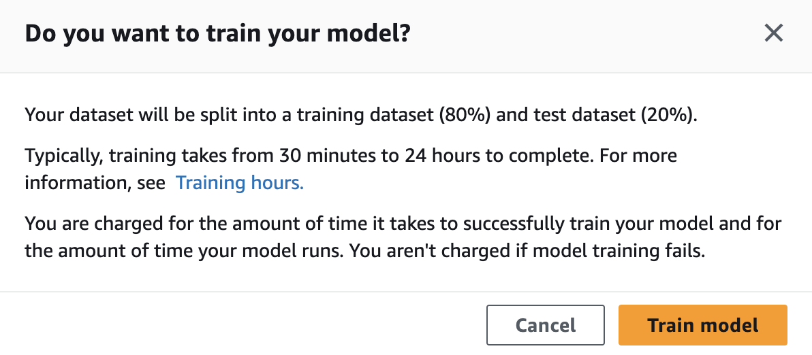Image resolution: width=812 pixels, height=355 pixels.
Task: Confirm with the Train model button
Action: click(x=703, y=325)
